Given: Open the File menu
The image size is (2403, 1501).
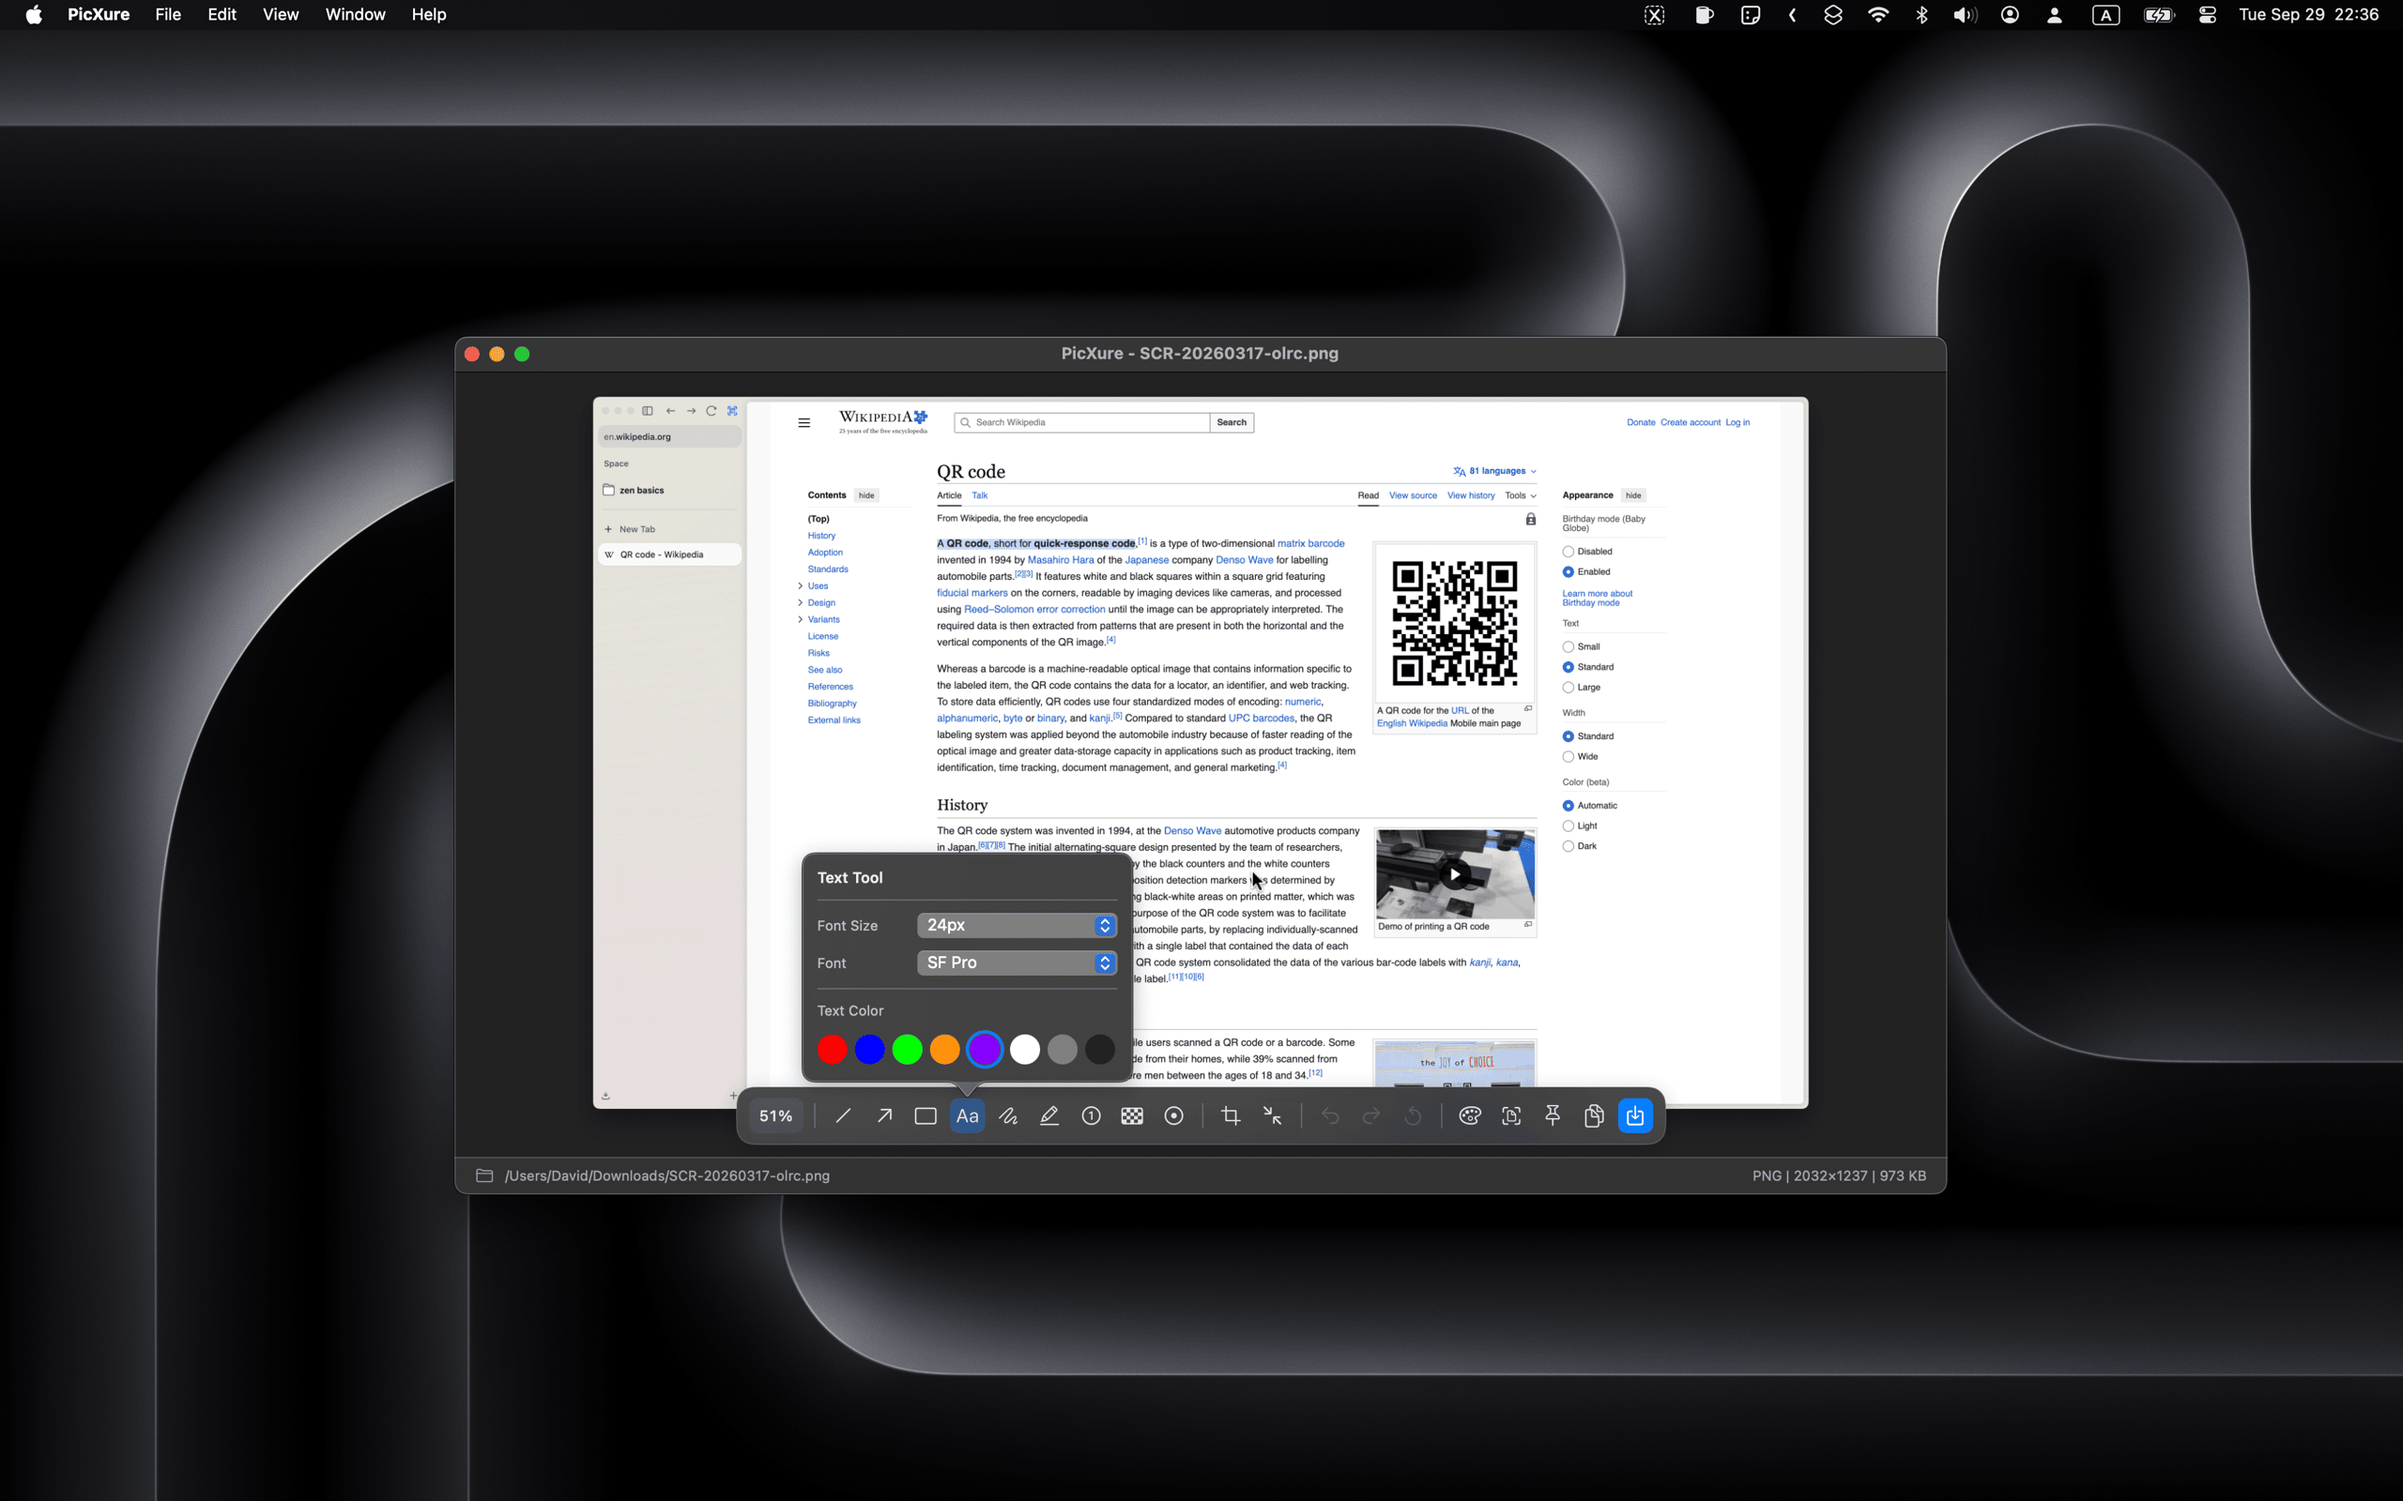Looking at the screenshot, I should (168, 15).
